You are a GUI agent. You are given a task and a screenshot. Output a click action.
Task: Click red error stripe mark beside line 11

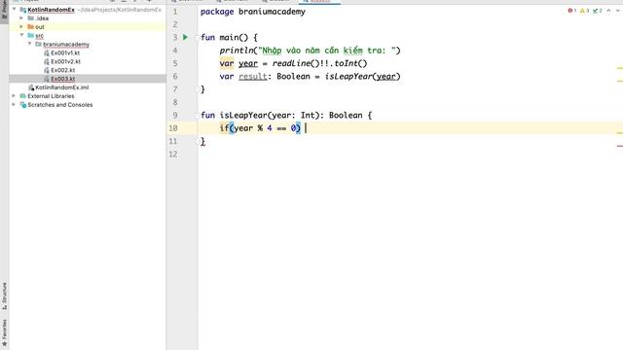click(620, 146)
